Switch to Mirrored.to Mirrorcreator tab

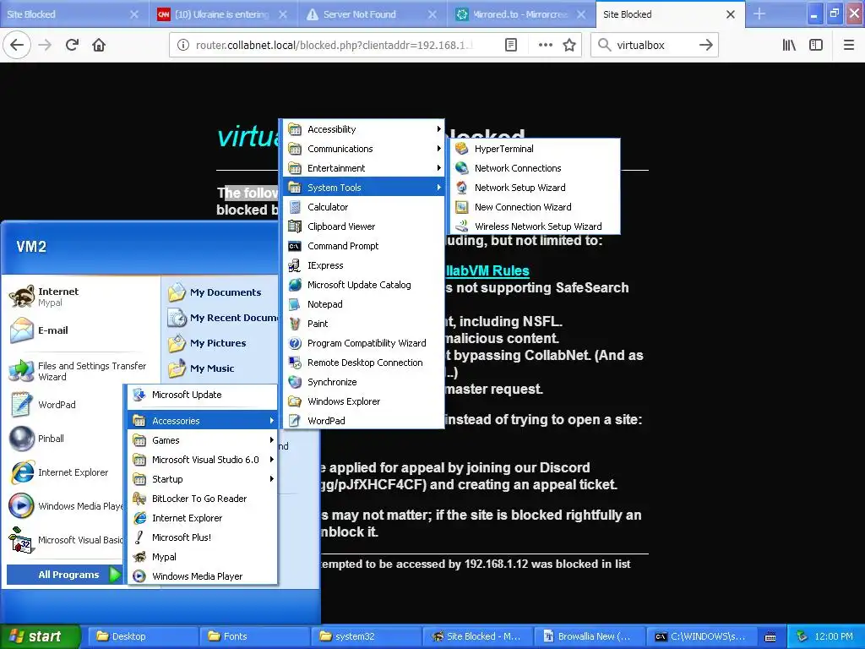[520, 14]
